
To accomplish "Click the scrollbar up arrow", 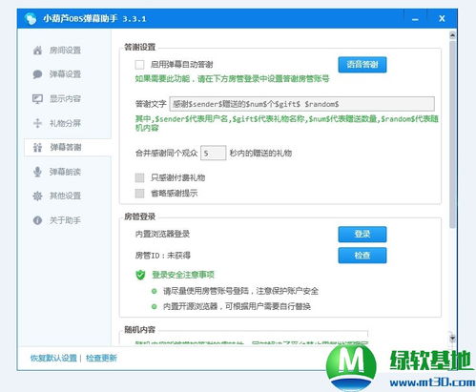I will [x=452, y=35].
